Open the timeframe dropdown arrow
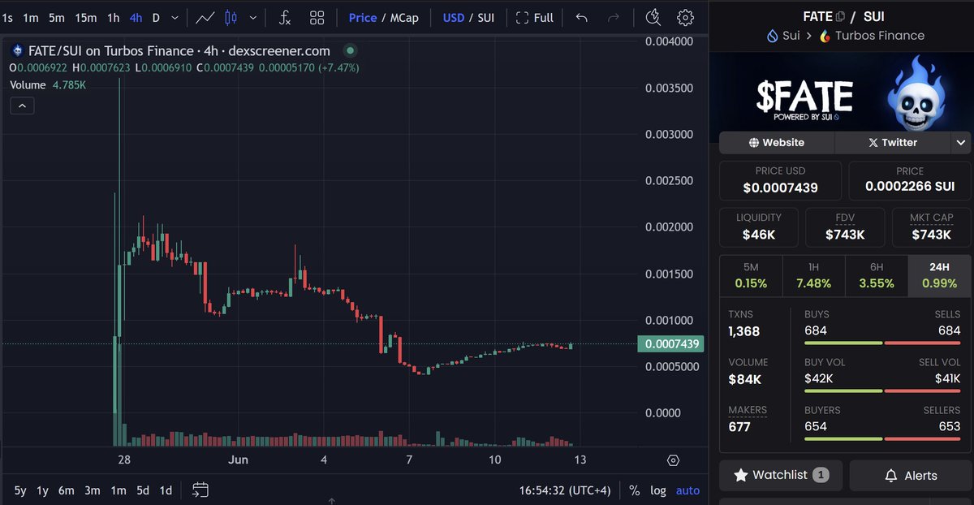 [175, 17]
